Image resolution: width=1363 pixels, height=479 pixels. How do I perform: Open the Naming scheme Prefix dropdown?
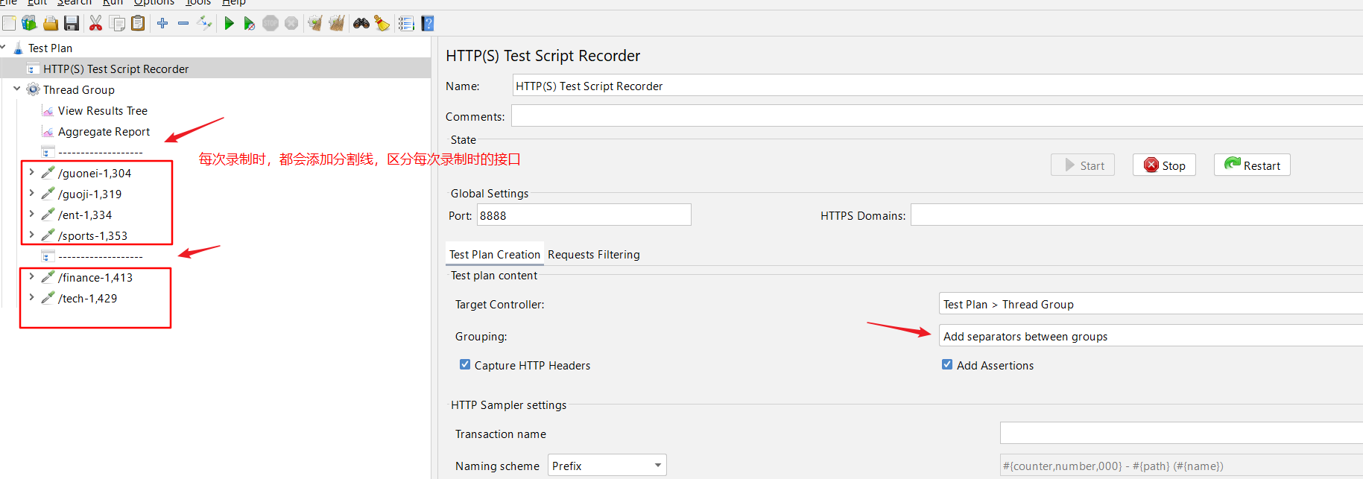[607, 466]
